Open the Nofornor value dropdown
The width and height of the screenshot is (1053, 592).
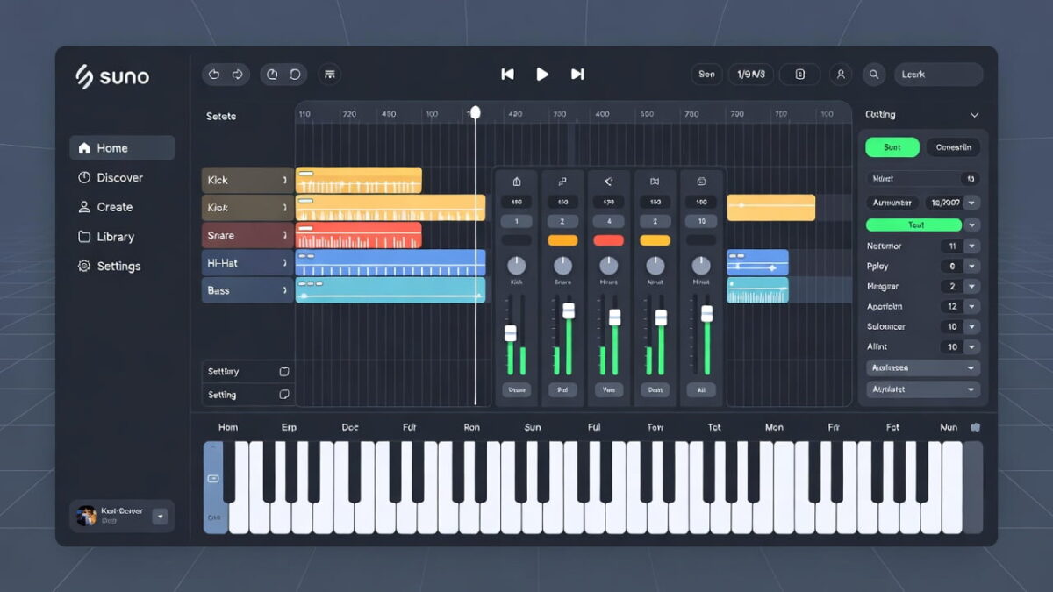[971, 246]
